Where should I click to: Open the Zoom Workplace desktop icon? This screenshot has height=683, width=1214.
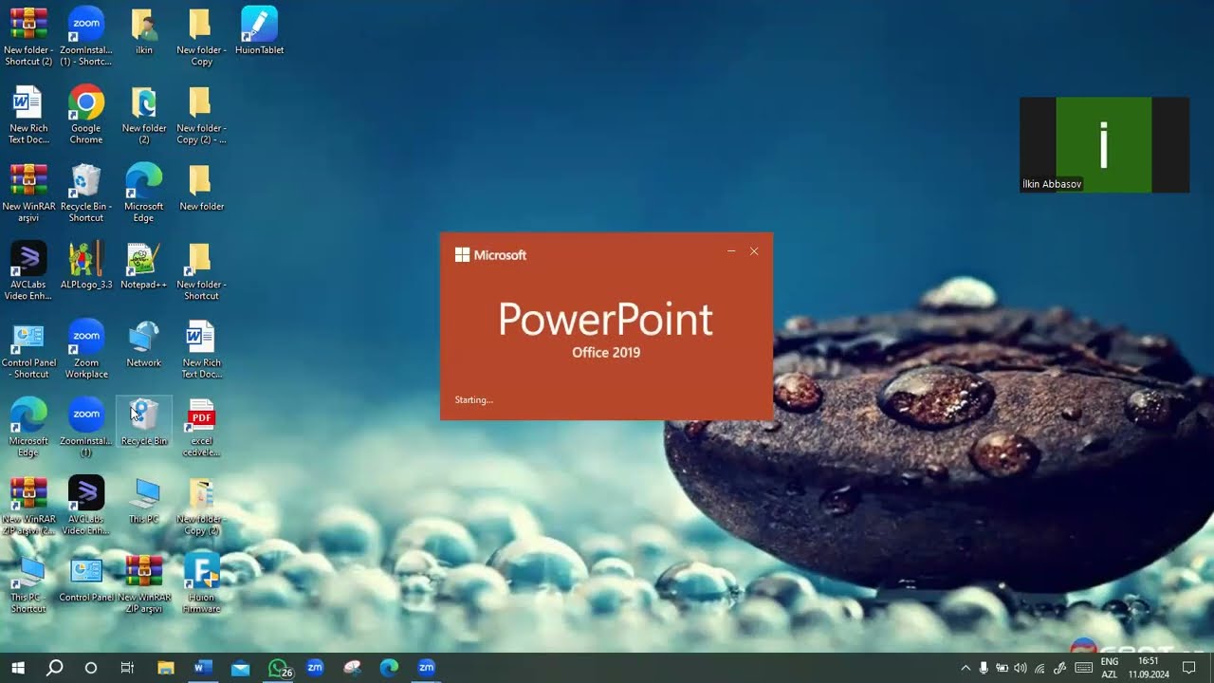(85, 349)
